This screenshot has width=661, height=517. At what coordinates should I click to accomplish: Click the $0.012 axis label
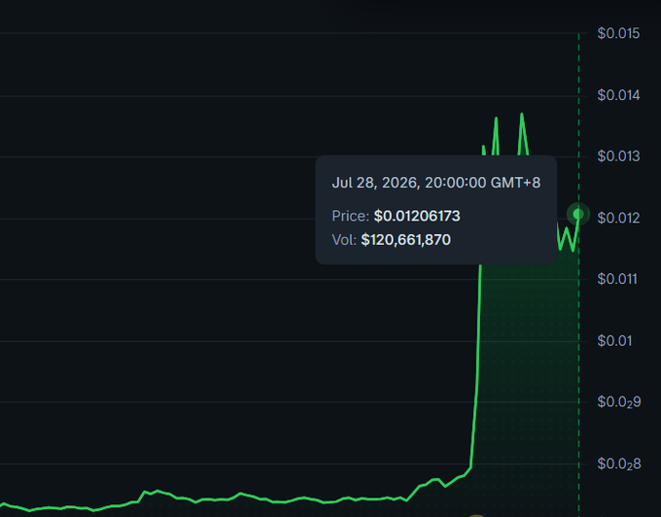tap(618, 218)
